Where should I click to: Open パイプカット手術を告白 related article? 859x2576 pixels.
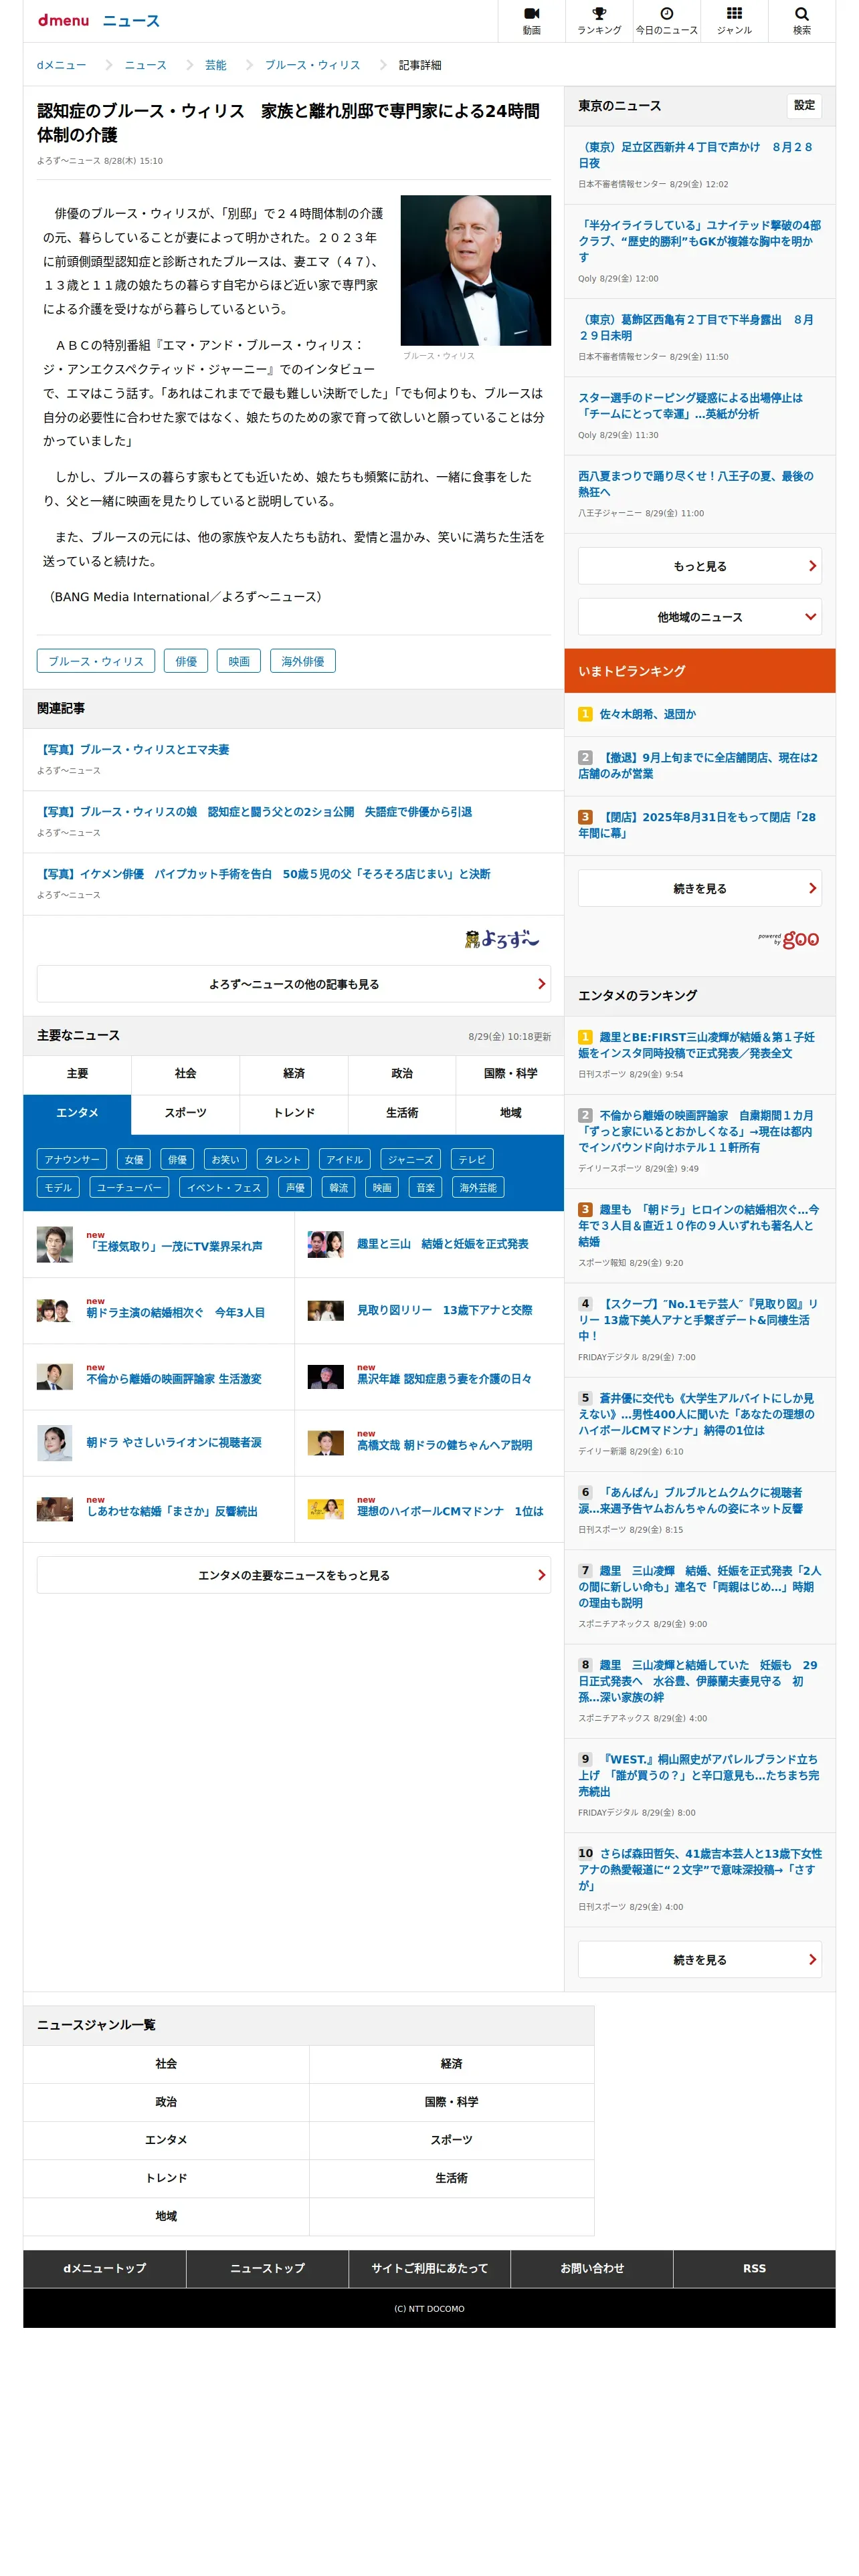(x=264, y=874)
